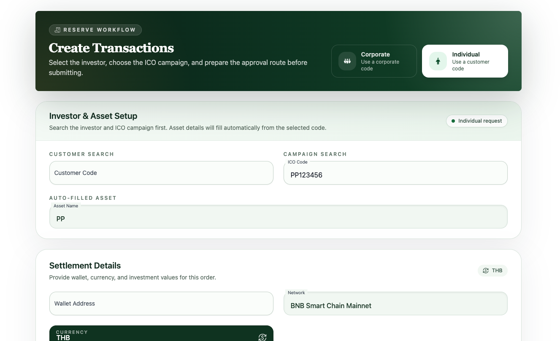560x341 pixels.
Task: Select the Individual customer code option
Action: click(465, 61)
